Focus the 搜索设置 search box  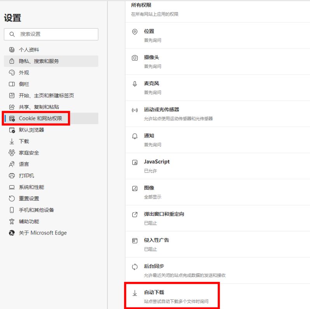tap(51, 34)
